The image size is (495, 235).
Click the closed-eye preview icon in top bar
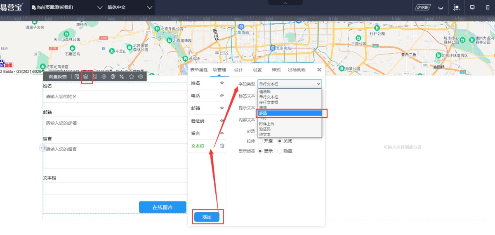(441, 7)
